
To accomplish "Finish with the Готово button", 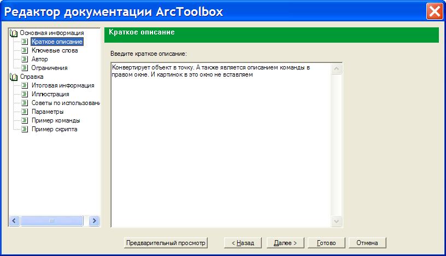I will (326, 243).
